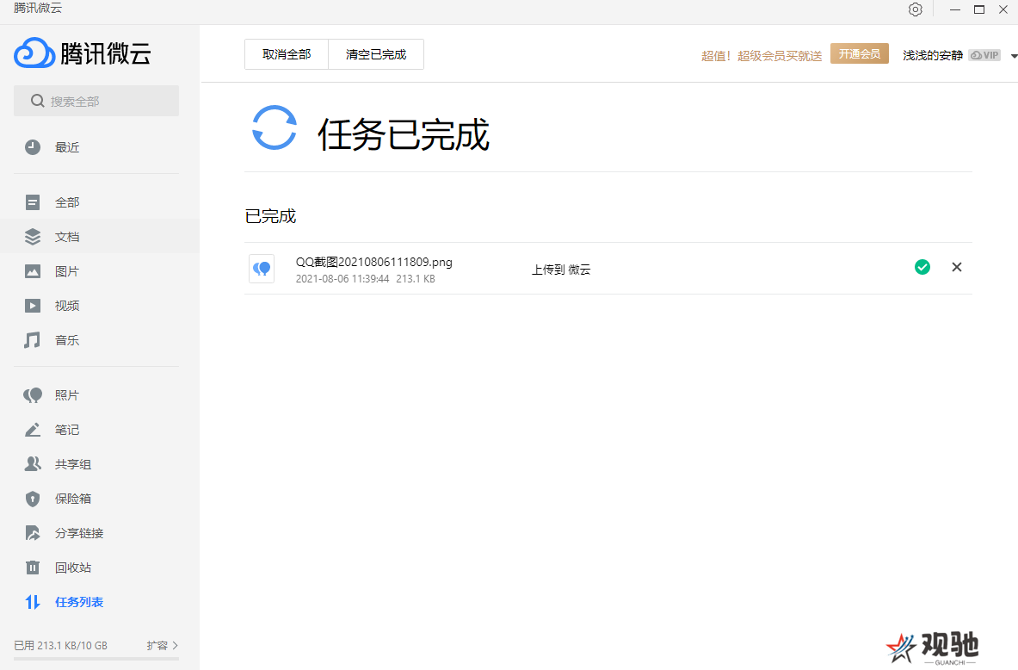
Task: Select the 文档 documents stack icon
Action: (33, 237)
